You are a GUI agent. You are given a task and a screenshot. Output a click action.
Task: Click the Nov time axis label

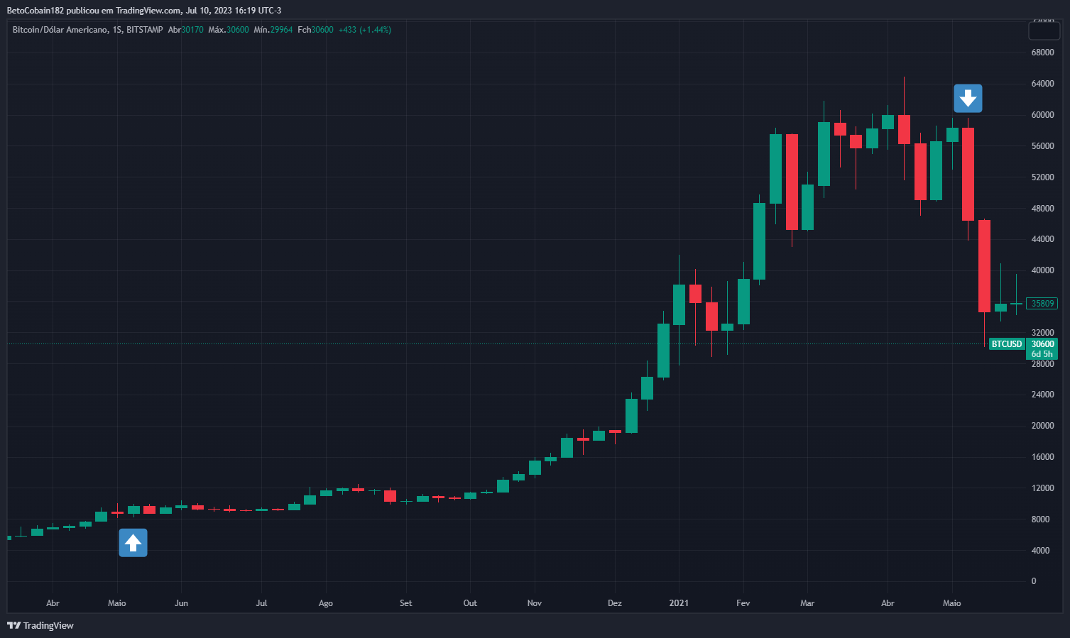point(535,603)
